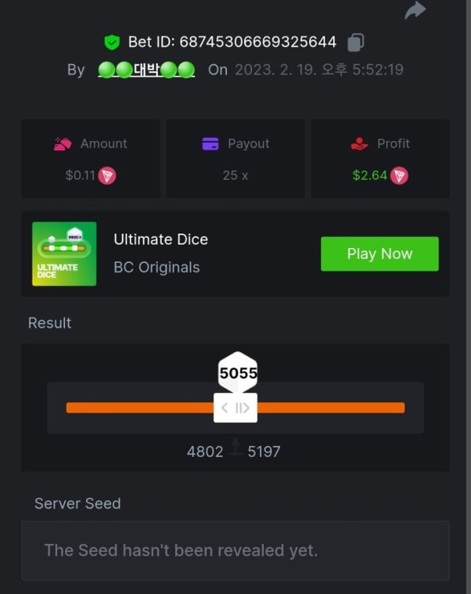This screenshot has width=471, height=594.
Task: Click the orange bar left of handle
Action: coord(140,408)
